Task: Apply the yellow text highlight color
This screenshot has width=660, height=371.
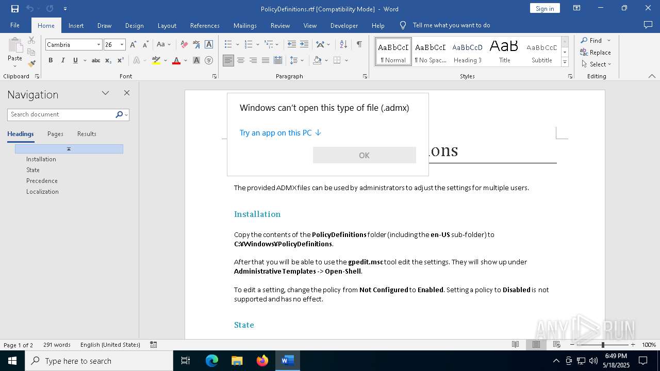Action: (x=156, y=60)
